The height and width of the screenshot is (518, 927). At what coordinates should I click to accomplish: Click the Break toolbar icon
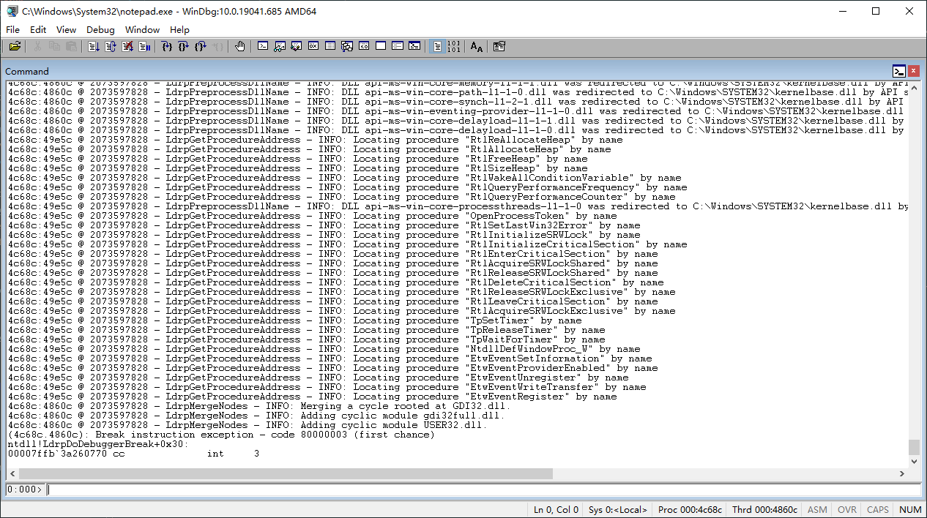tap(144, 46)
